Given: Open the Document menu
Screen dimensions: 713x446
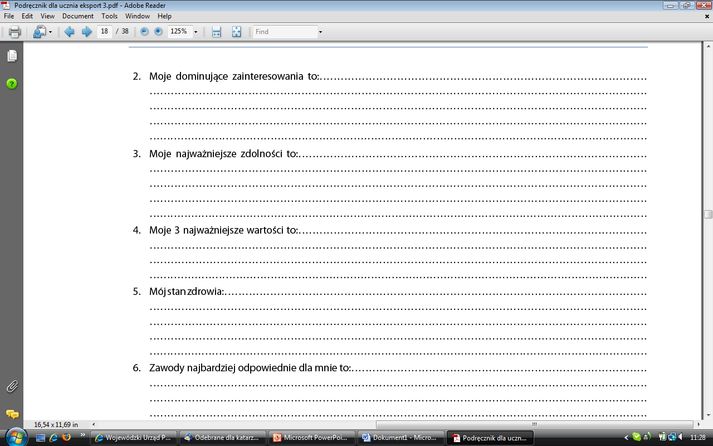Looking at the screenshot, I should click(78, 16).
